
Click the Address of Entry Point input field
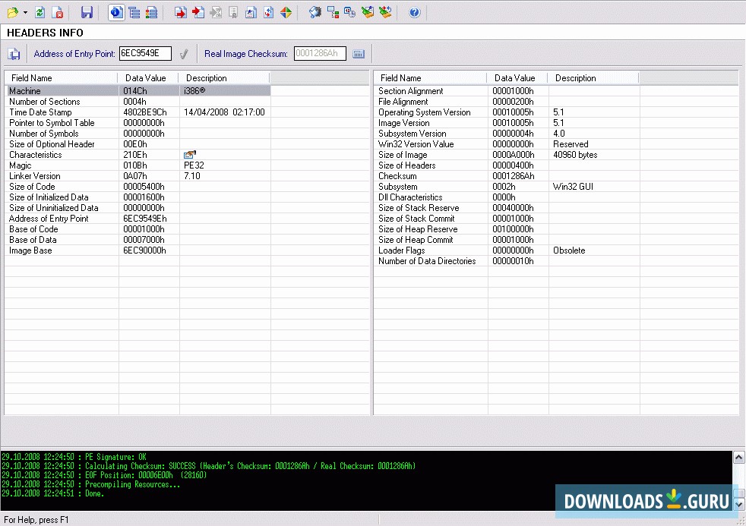pyautogui.click(x=145, y=54)
